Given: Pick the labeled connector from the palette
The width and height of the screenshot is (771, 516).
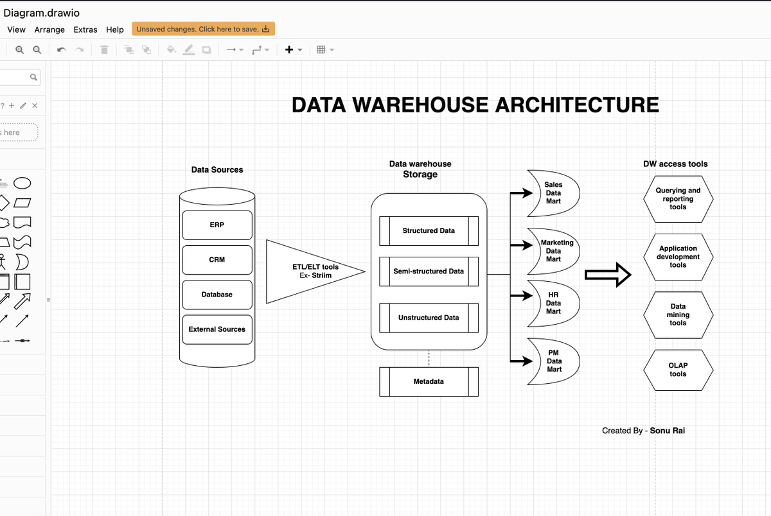Looking at the screenshot, I should tap(22, 340).
